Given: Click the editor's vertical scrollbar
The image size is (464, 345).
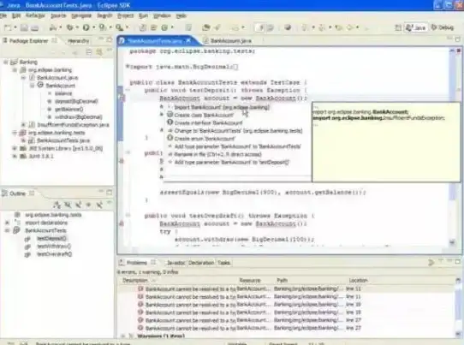Looking at the screenshot, I should pyautogui.click(x=453, y=146).
